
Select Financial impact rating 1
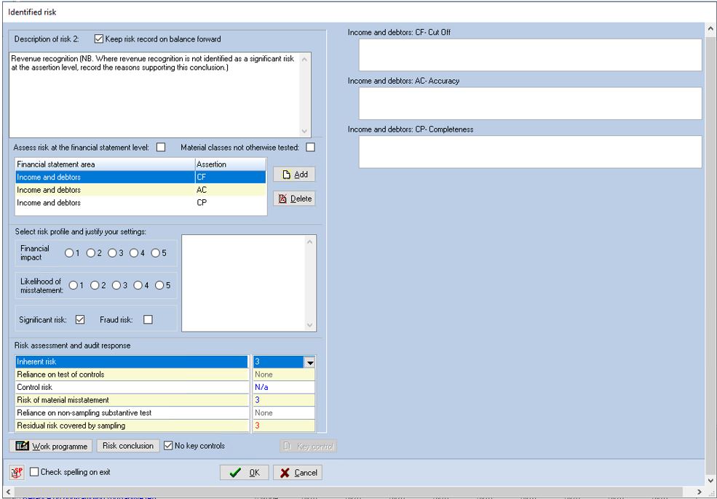point(69,252)
